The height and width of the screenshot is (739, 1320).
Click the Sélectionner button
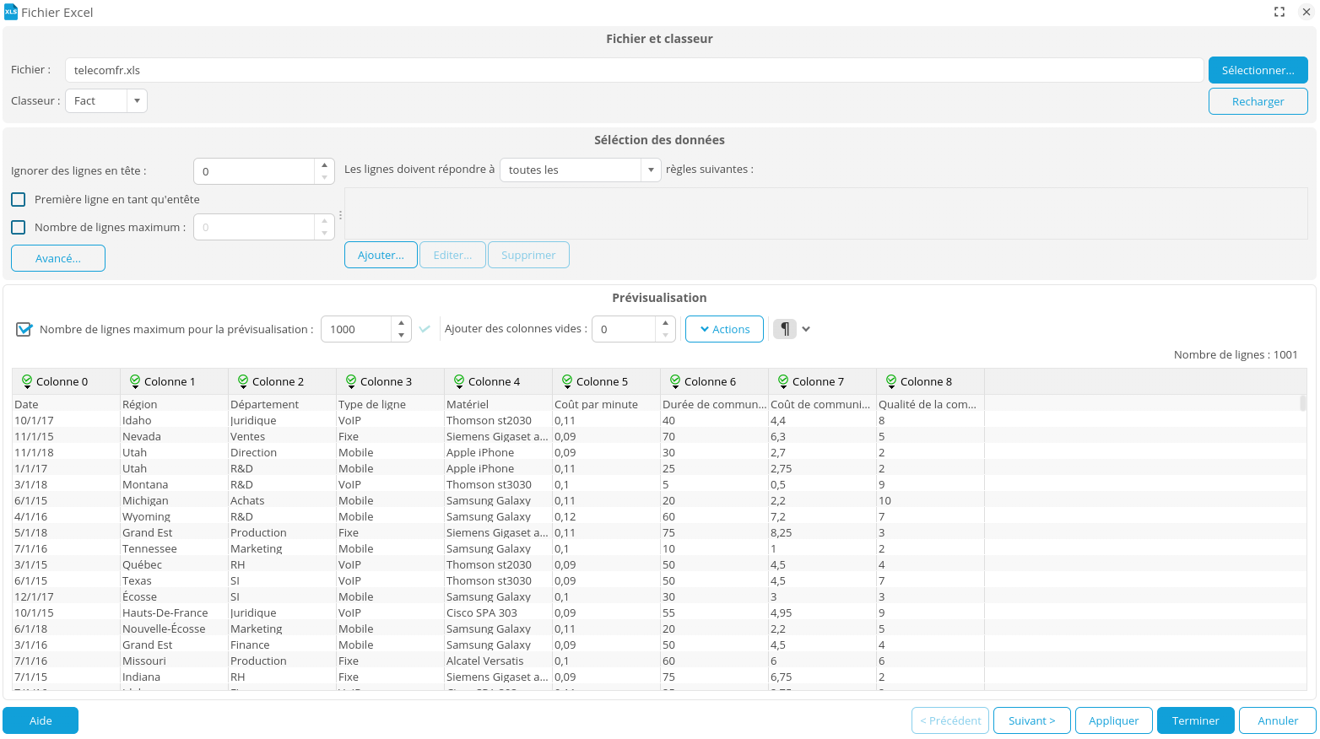tap(1258, 69)
